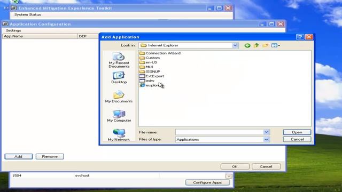This screenshot has height=192, width=342.
Task: Click Open in Add Application dialog
Action: coord(297,132)
